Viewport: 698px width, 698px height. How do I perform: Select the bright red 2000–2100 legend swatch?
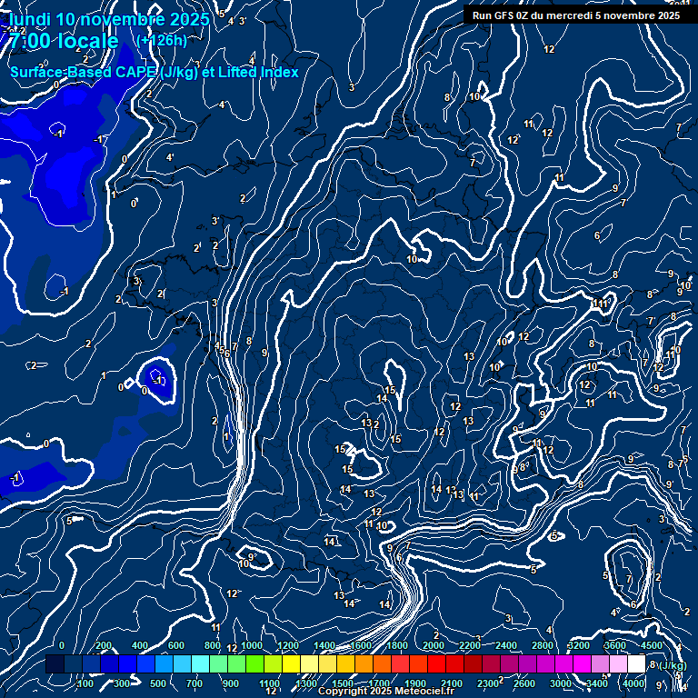[436, 663]
